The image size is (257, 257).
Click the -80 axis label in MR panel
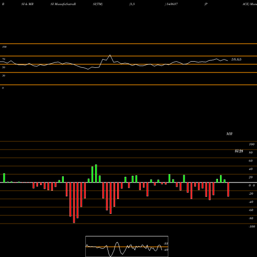251,218
